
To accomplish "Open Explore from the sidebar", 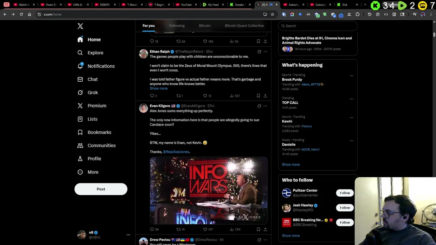I will click(90, 53).
